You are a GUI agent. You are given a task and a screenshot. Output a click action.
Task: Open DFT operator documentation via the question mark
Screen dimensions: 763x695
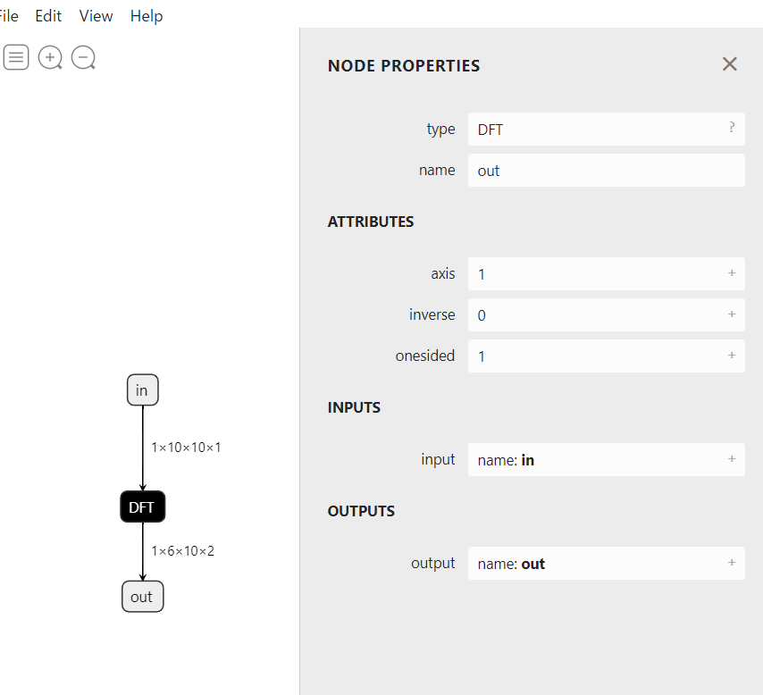(x=732, y=129)
